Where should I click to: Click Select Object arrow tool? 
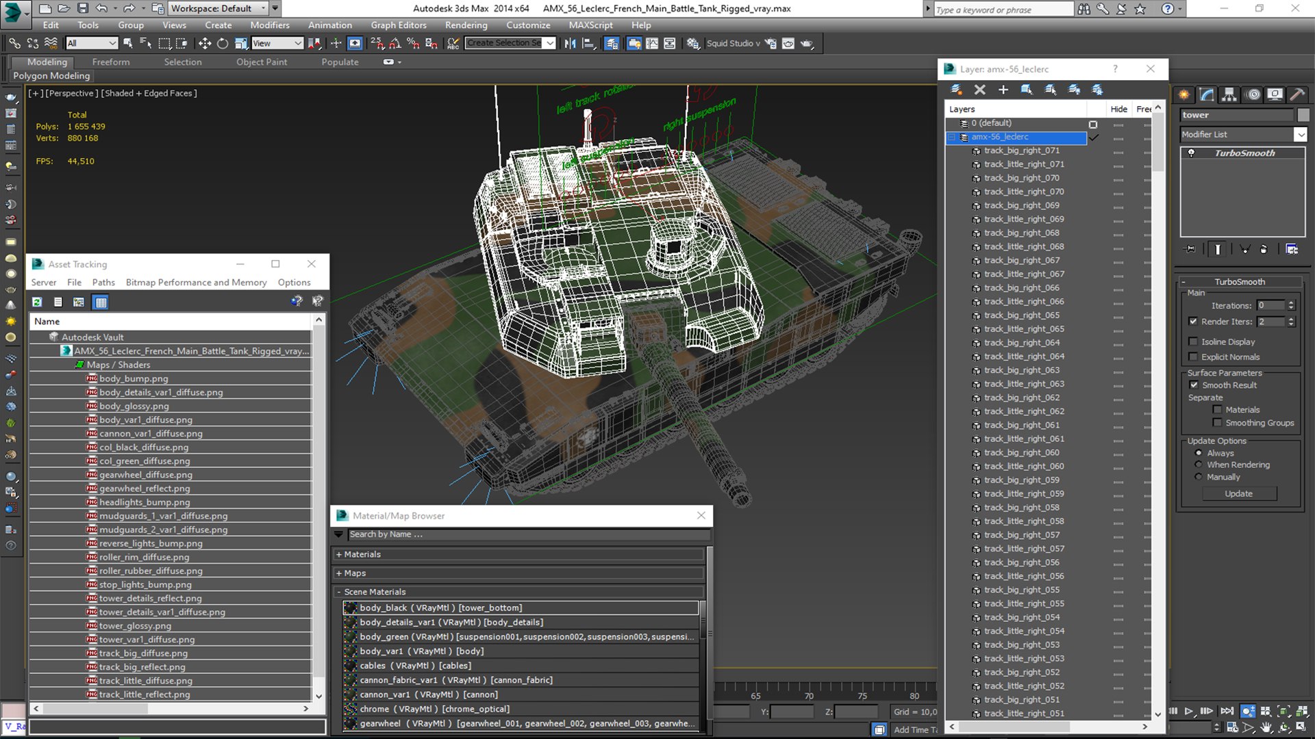(x=127, y=43)
